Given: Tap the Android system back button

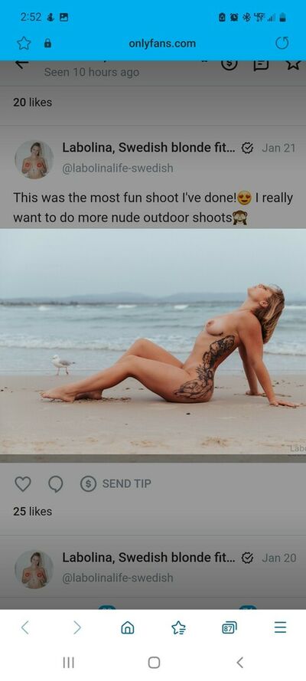Looking at the screenshot, I should point(239,663).
